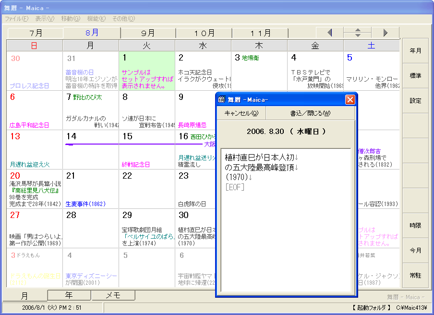Select September 4 東京ディズニーシー cell
Image resolution: width=434 pixels, height=315 pixels.
pos(91,267)
